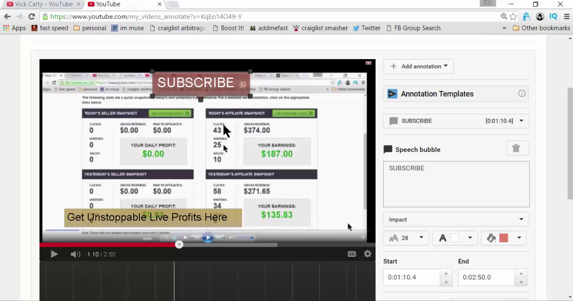Reload the page with the refresh icon

click(31, 17)
